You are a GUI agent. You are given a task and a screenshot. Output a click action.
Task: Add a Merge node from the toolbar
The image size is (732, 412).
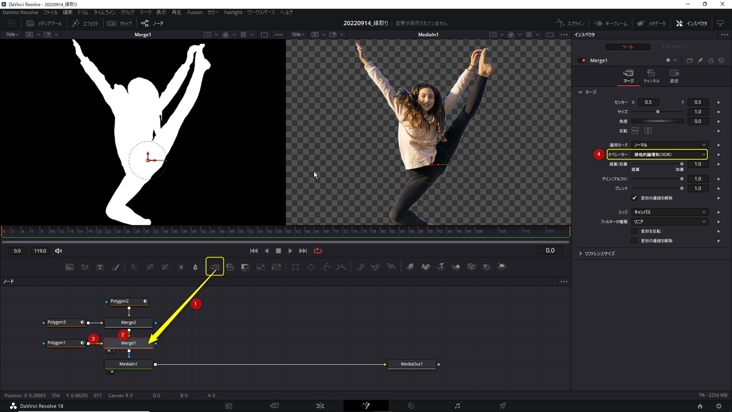pyautogui.click(x=215, y=267)
